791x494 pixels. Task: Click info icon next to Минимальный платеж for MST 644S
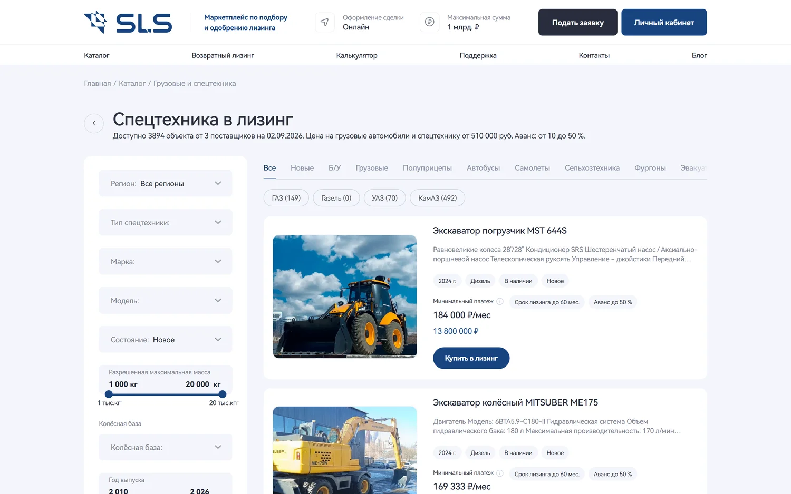coord(500,302)
